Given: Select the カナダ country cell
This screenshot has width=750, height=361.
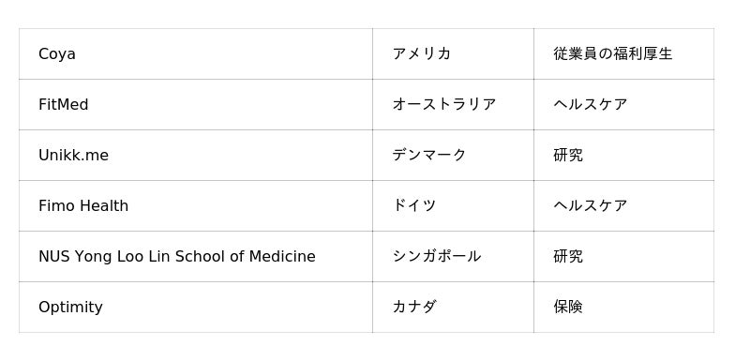Looking at the screenshot, I should click(x=453, y=308).
